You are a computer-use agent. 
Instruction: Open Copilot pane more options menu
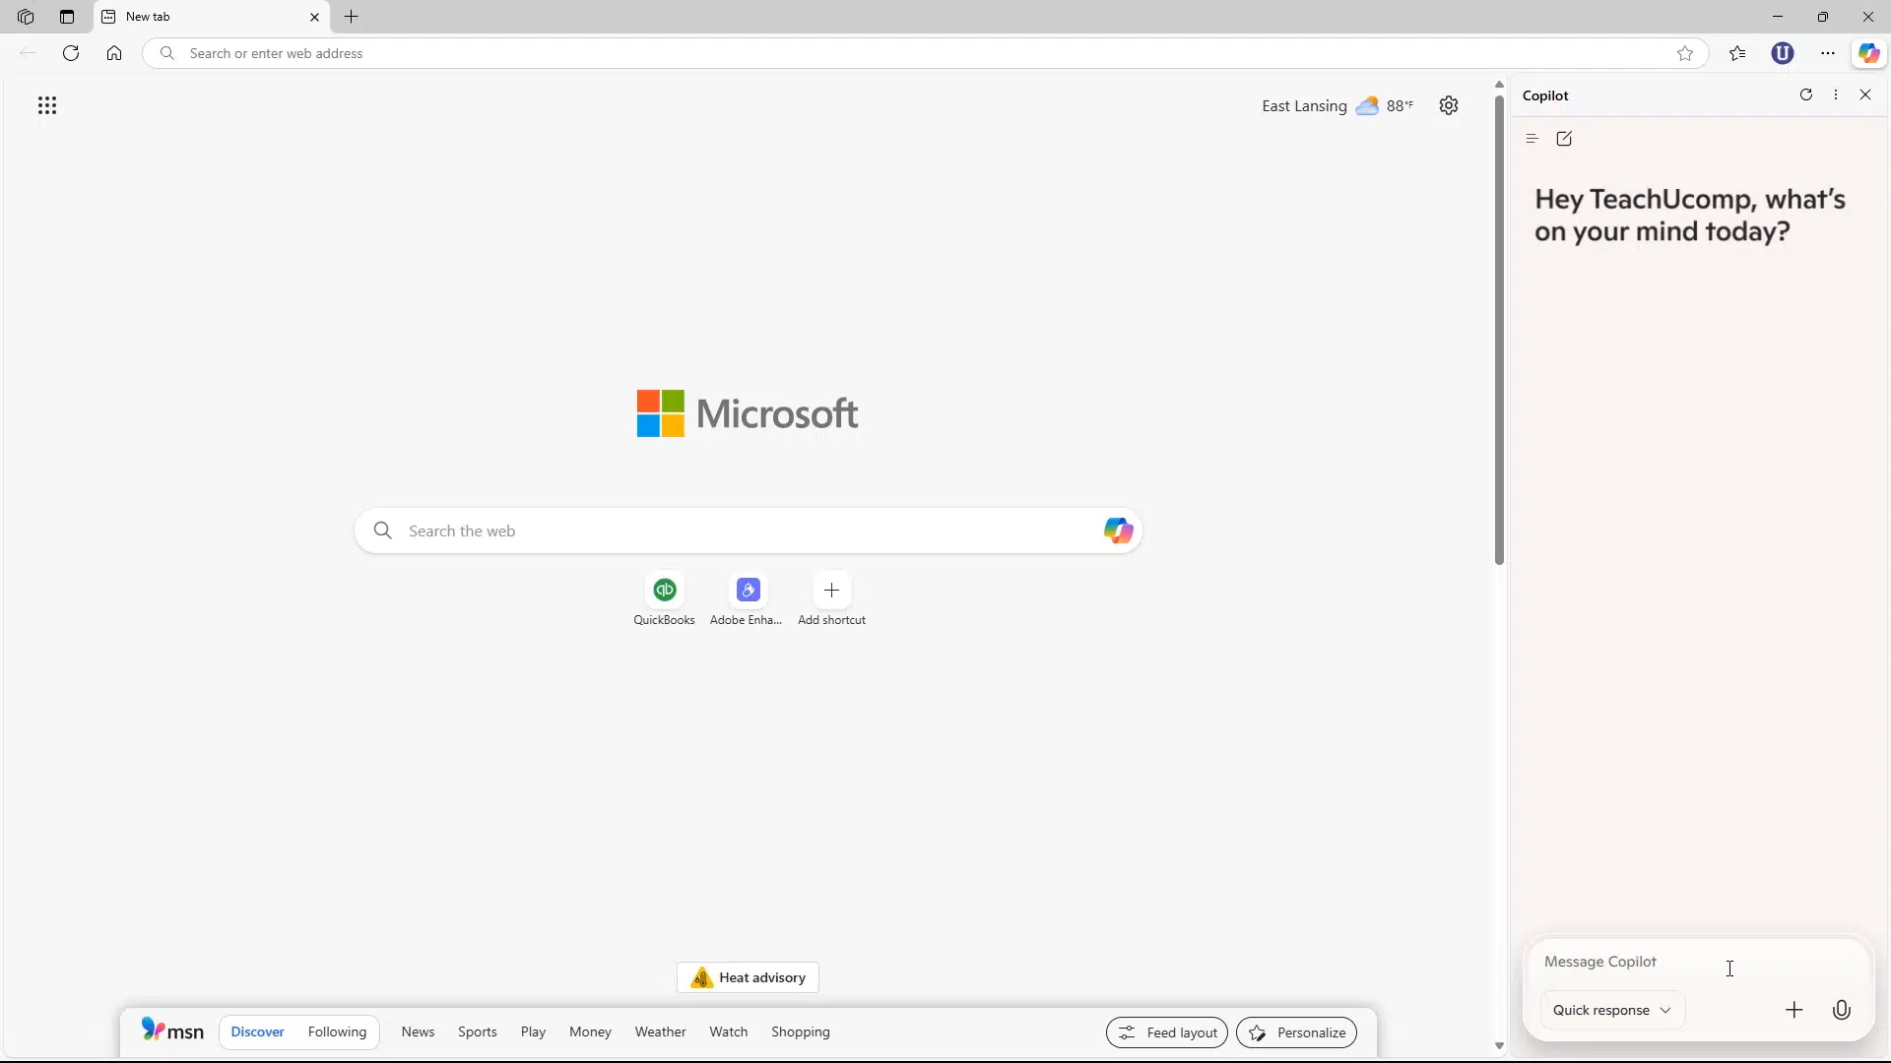pyautogui.click(x=1836, y=94)
